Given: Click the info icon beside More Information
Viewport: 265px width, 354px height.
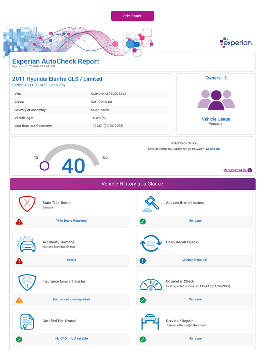Looking at the screenshot, I should 250,170.
